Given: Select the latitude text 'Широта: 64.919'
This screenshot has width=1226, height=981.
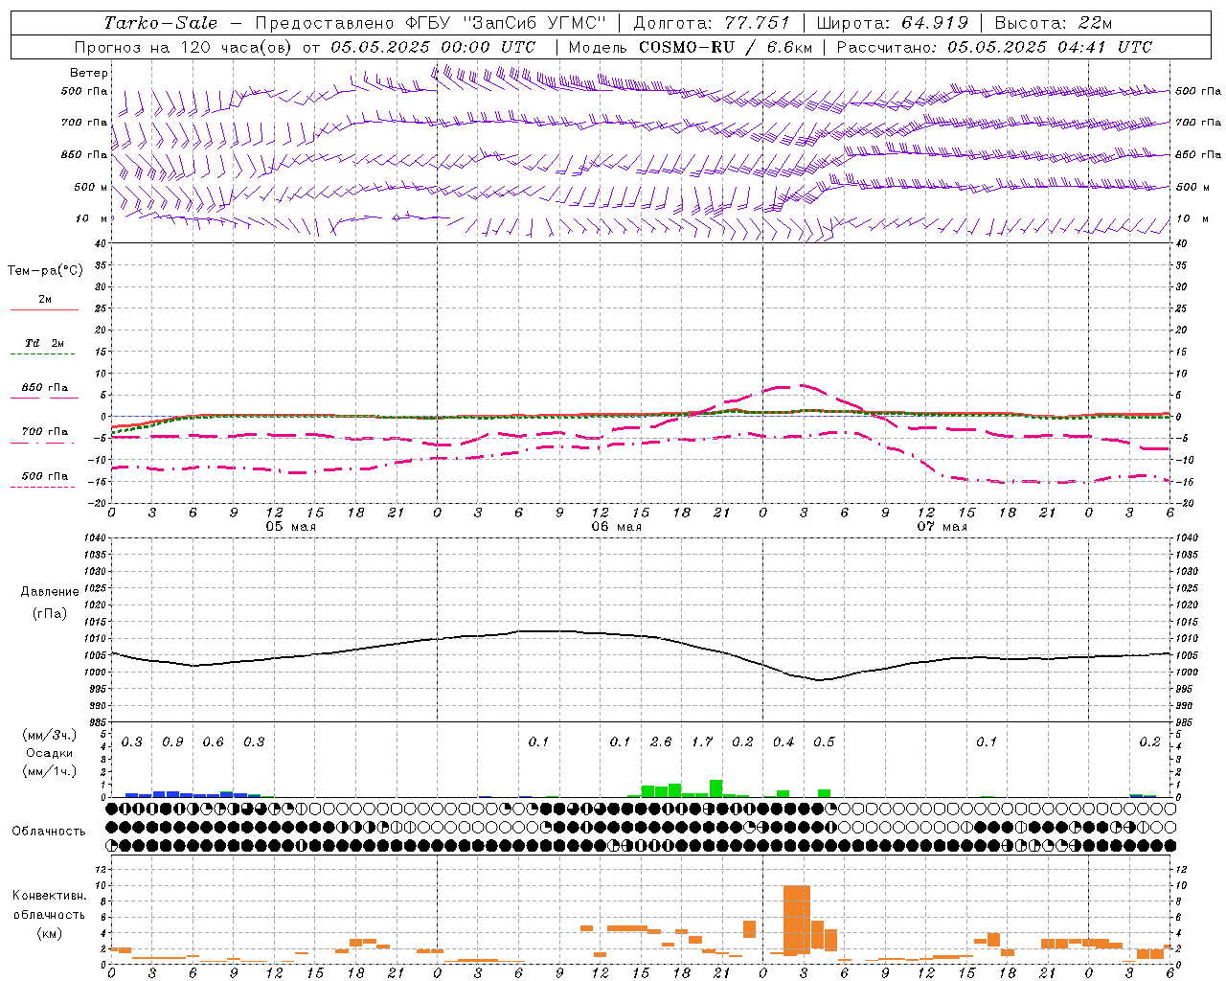Looking at the screenshot, I should tap(892, 23).
